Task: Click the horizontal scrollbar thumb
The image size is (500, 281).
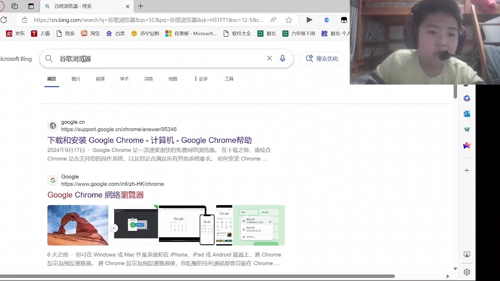Action: coord(197,276)
